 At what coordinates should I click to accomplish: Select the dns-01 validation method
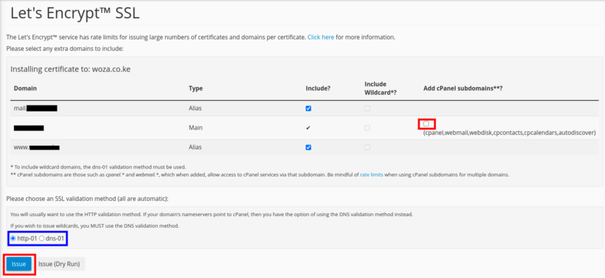(x=42, y=238)
